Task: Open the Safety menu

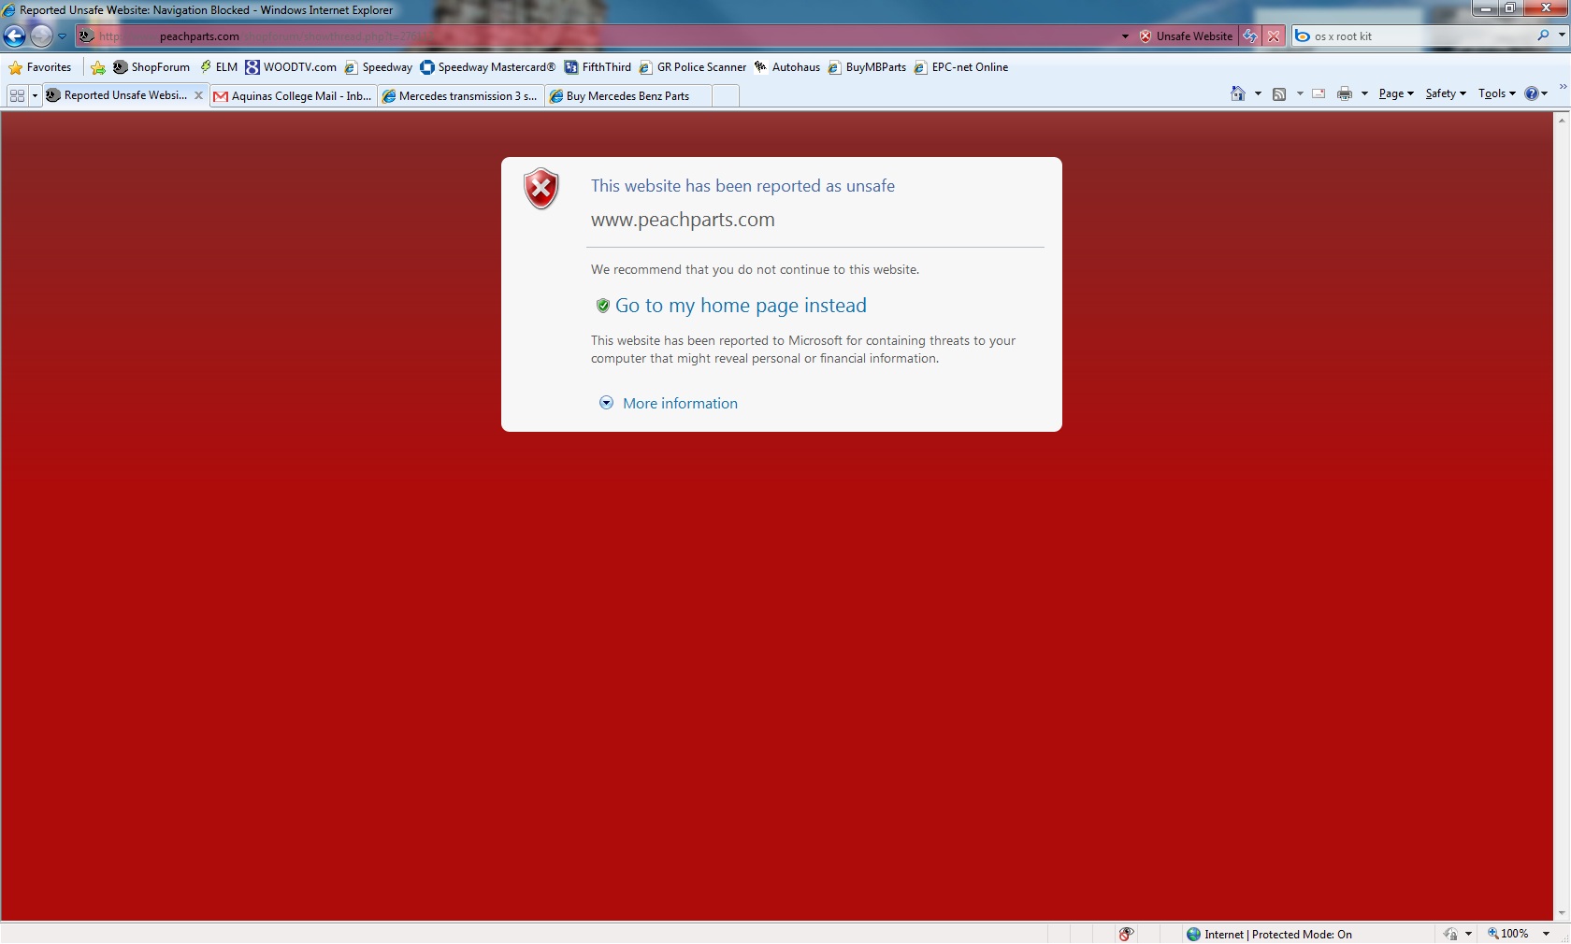Action: tap(1446, 93)
